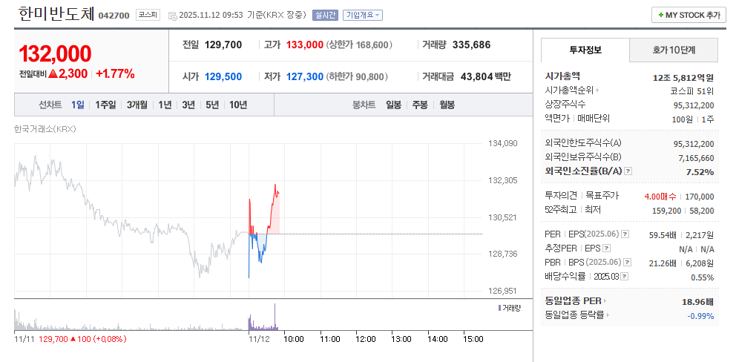736x362 pixels.
Task: Select the 1일 line chart period
Action: (x=78, y=105)
